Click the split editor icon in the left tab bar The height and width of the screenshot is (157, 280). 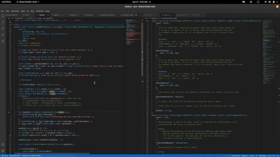[x=136, y=15]
